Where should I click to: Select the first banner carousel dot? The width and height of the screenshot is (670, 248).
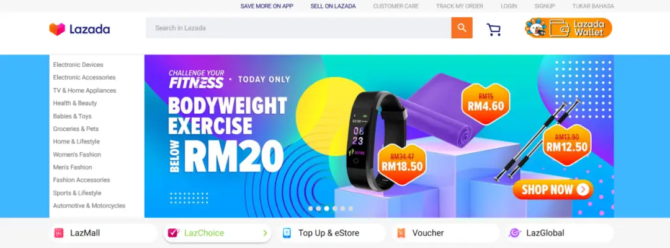(311, 208)
